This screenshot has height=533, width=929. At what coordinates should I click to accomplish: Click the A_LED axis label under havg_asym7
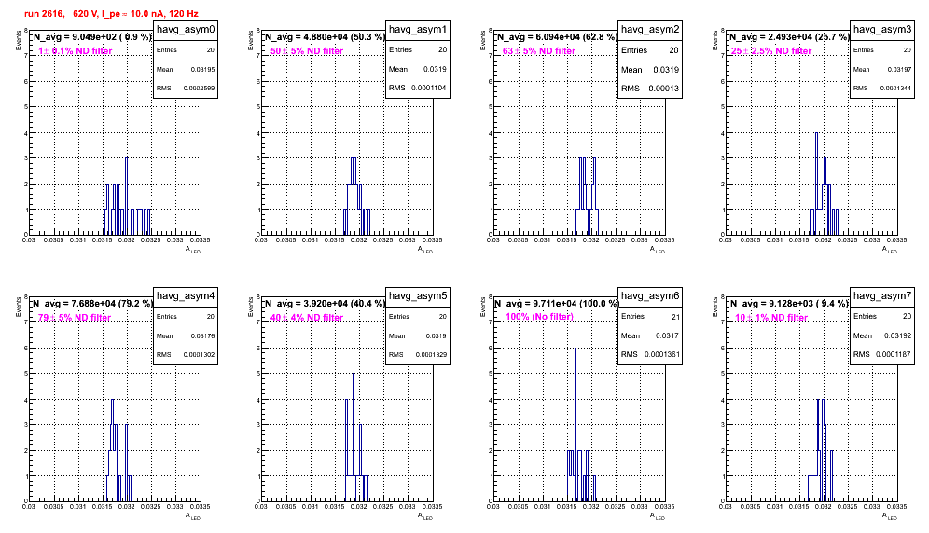click(890, 516)
